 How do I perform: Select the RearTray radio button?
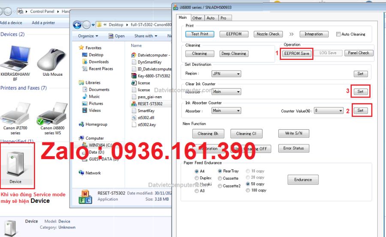coord(220,171)
